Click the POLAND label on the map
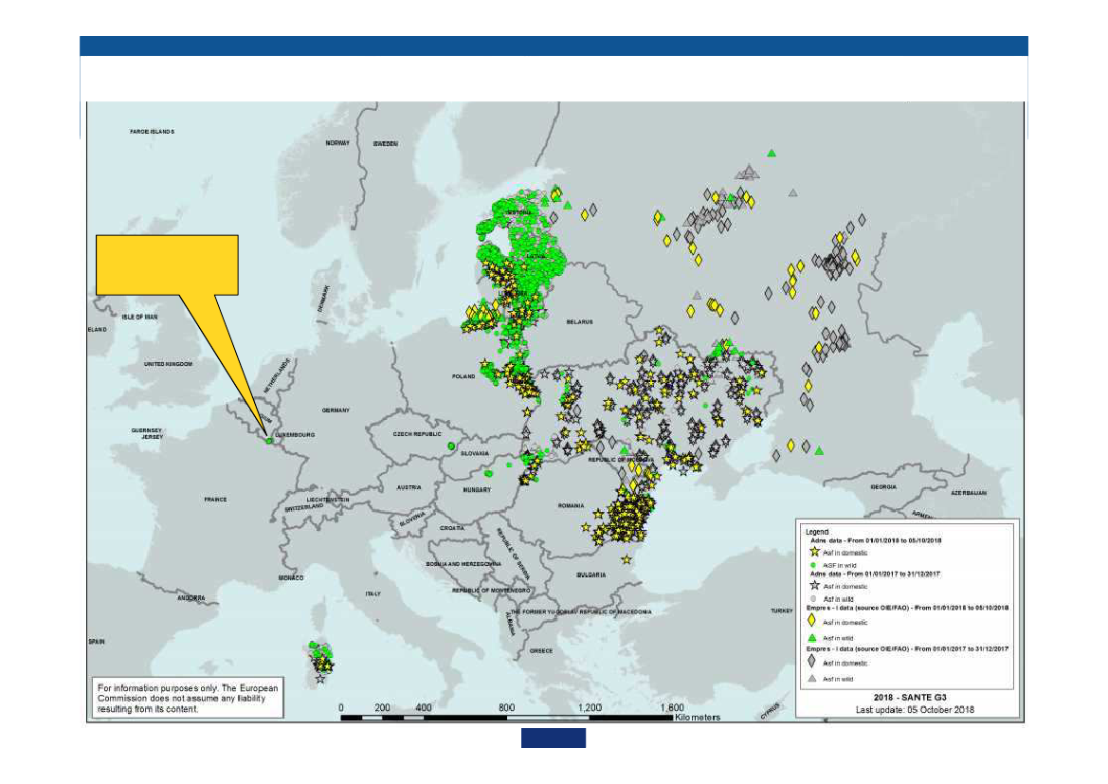This screenshot has height=784, width=1108. coord(463,376)
